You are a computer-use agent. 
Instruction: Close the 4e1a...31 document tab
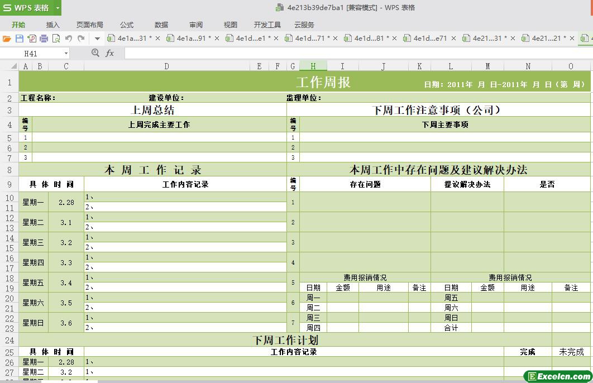tap(157, 39)
